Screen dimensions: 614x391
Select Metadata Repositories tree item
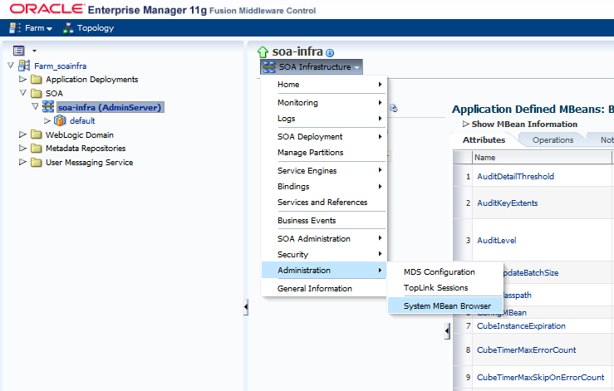(x=86, y=149)
